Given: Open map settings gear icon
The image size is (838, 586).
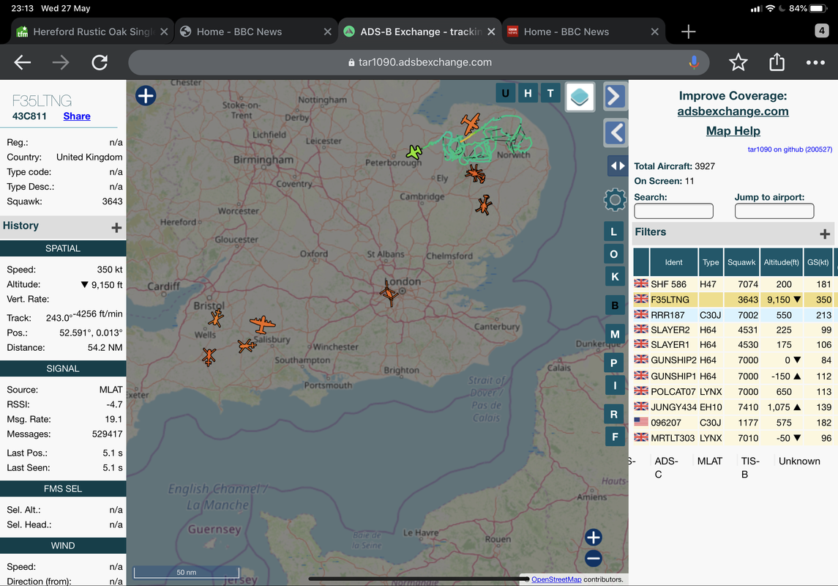Looking at the screenshot, I should [615, 200].
